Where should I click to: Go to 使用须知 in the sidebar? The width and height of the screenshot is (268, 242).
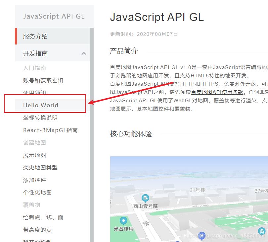[x=34, y=93]
